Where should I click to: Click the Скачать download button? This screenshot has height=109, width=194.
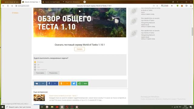[x=79, y=49]
